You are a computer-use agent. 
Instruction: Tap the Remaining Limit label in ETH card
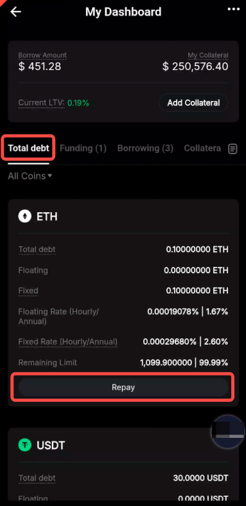pyautogui.click(x=48, y=363)
